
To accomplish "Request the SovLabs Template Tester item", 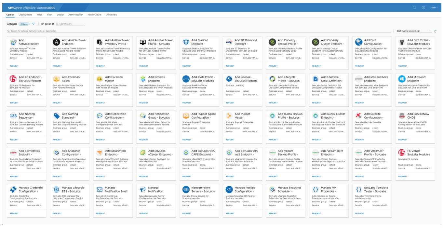I will [x=359, y=213].
